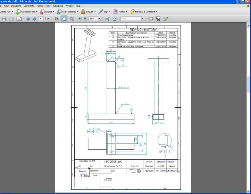Click the zoom out minus button
This screenshot has width=251, height=194.
click(80, 19)
